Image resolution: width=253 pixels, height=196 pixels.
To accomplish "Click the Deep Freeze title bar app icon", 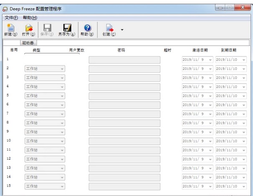I will point(5,8).
